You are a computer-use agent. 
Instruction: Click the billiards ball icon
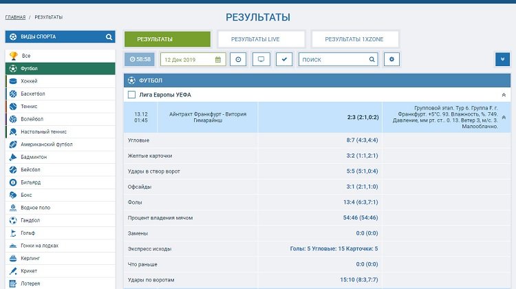(x=13, y=182)
